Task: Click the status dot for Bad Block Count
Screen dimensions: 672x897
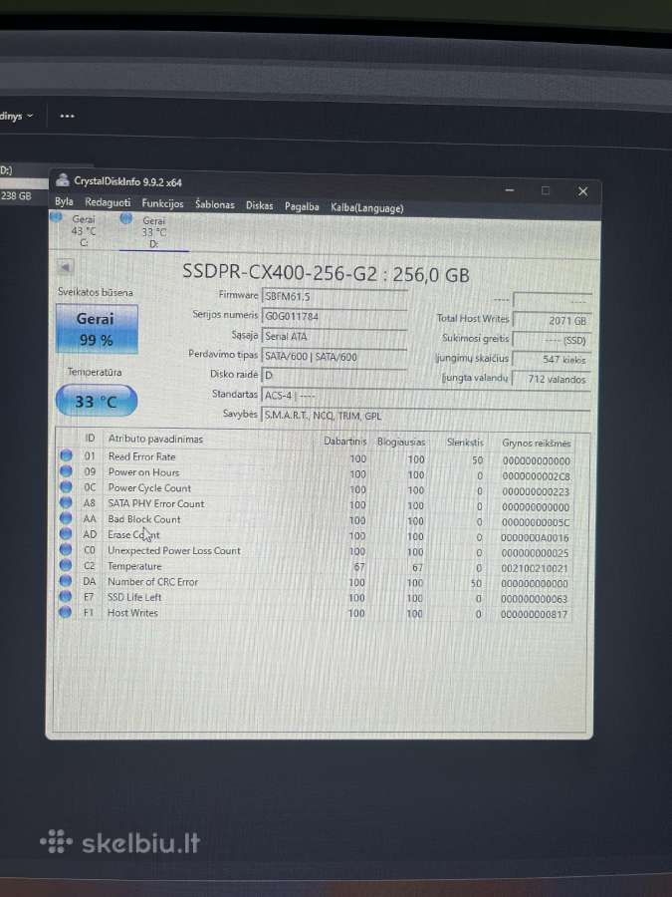Action: click(x=67, y=517)
